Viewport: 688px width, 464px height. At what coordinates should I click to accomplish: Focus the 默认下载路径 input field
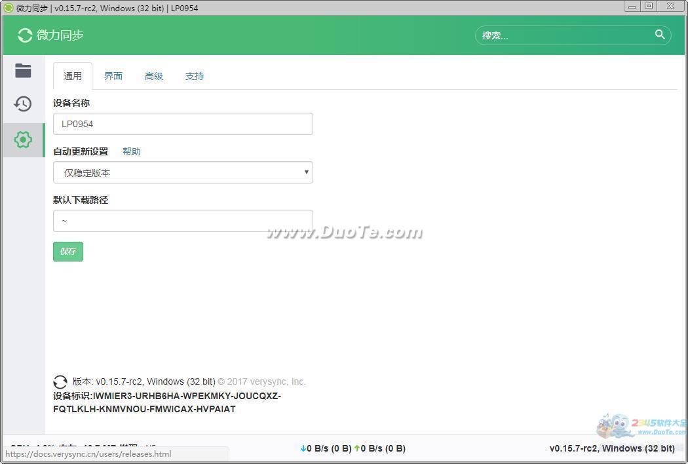183,221
